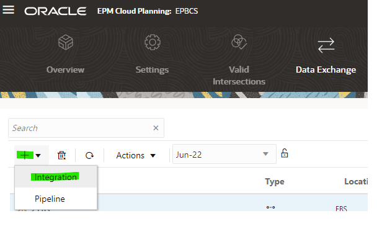Image resolution: width=382 pixels, height=226 pixels.
Task: Expand the add button dropdown arrow
Action: 38,156
